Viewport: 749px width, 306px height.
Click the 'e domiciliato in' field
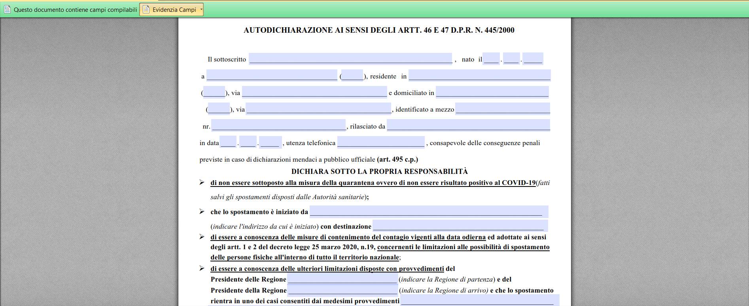coord(492,92)
